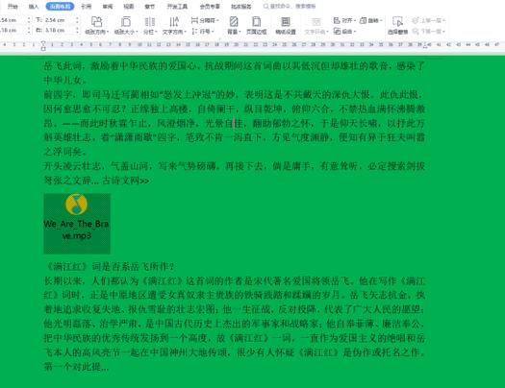Expand the 文字方向 dropdown arrow
Image resolution: width=505 pixels, height=388 pixels.
click(185, 32)
